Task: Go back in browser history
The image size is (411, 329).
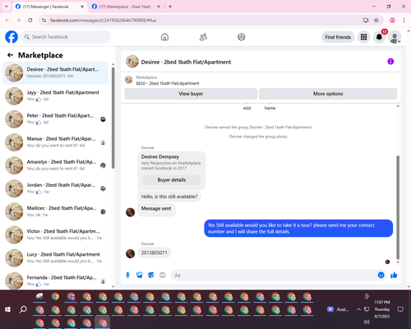Action: (7, 21)
